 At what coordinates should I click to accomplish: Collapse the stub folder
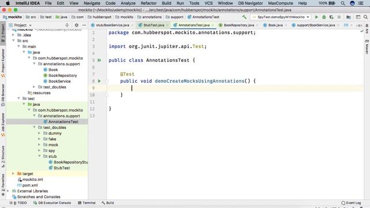tap(39, 156)
